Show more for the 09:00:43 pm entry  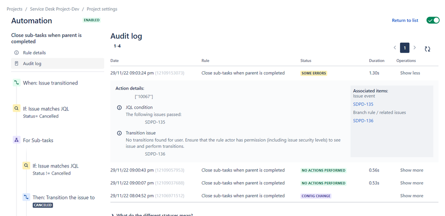[x=412, y=170]
